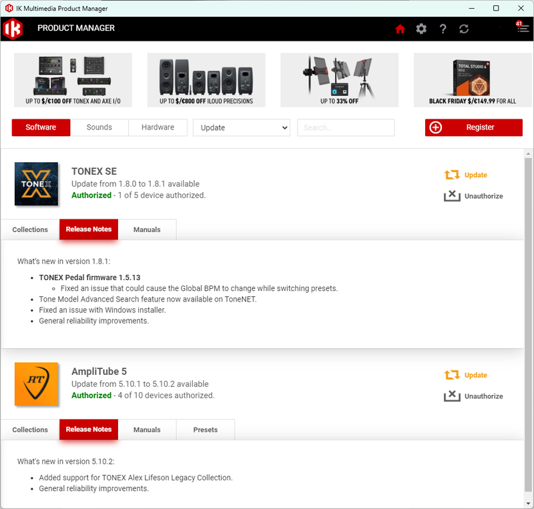Select the Software tab
The width and height of the screenshot is (534, 509).
pos(41,127)
